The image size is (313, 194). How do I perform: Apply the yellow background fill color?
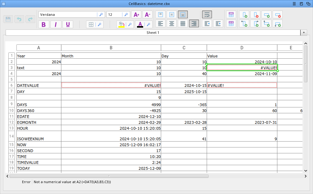[121, 25]
